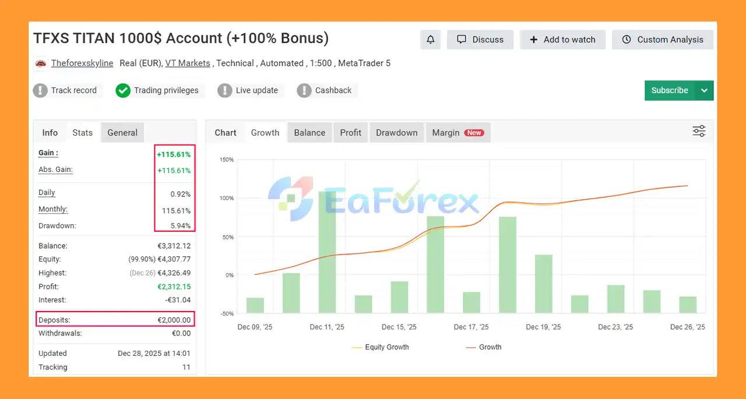
Task: Expand the Subscribe dropdown arrow
Action: pyautogui.click(x=704, y=90)
